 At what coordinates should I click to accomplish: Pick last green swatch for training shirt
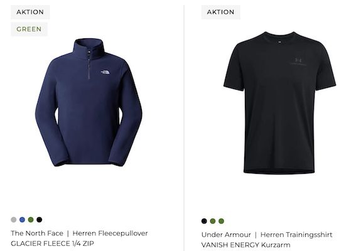[222, 221]
